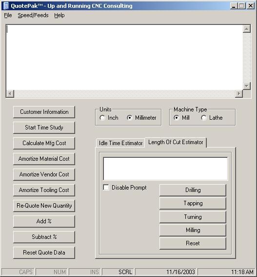Click the Calculate Mfg Cost button

[x=44, y=143]
